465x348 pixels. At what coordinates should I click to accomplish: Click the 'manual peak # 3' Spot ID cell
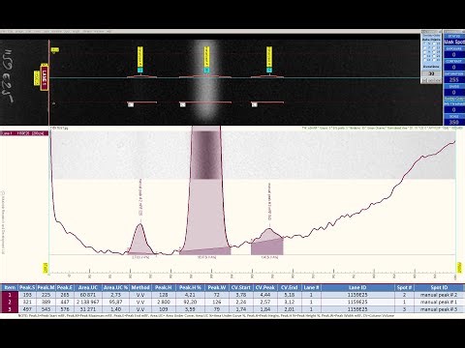(x=439, y=309)
